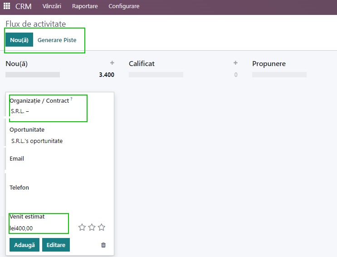Click the Venit estimat field showing lei400,00

click(x=39, y=228)
